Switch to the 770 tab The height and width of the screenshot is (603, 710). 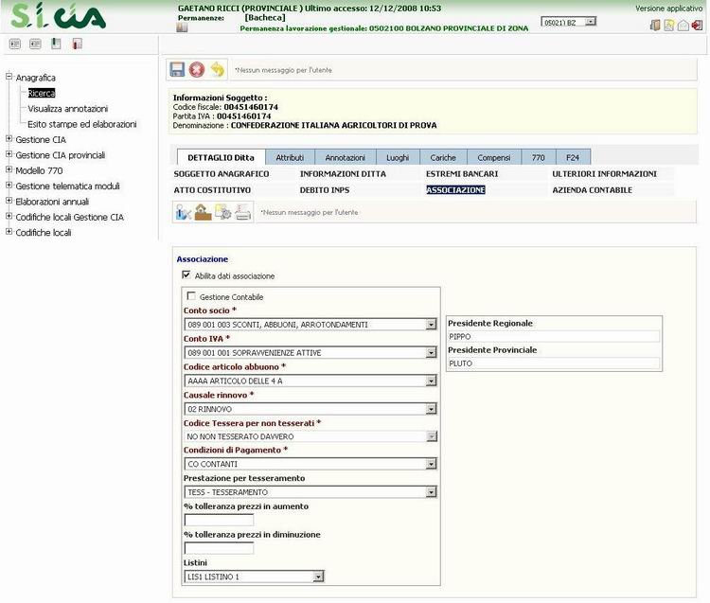(538, 157)
